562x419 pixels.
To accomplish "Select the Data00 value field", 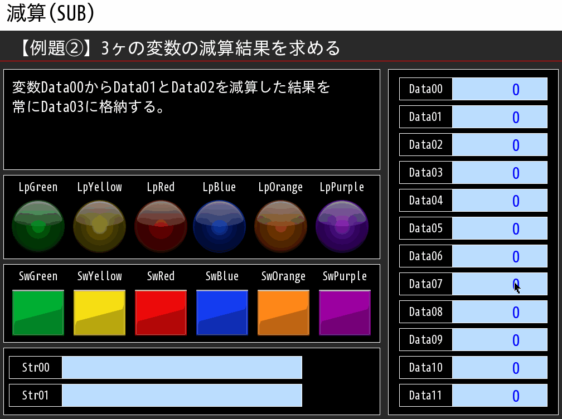I will (500, 89).
